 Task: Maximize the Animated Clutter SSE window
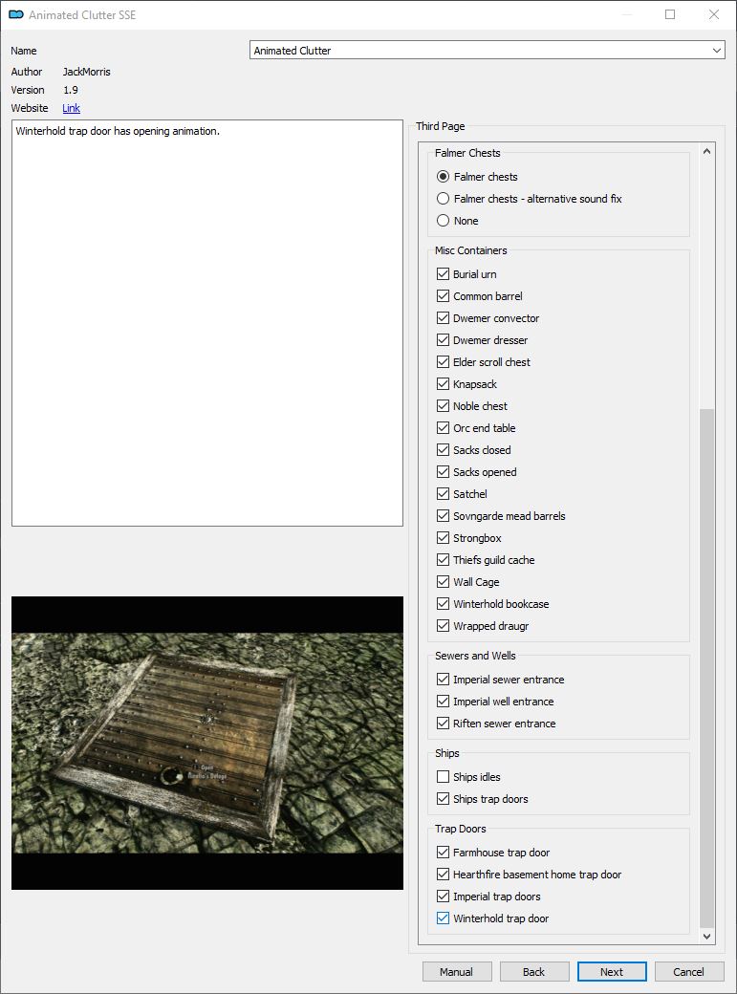point(670,14)
